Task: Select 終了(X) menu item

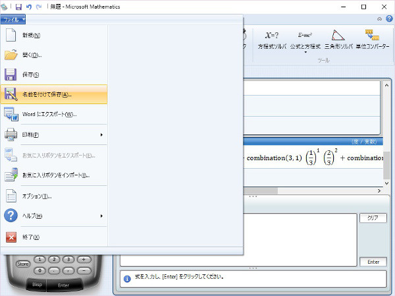Action: (54, 237)
